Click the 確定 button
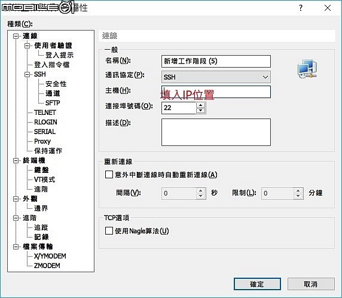 click(257, 284)
